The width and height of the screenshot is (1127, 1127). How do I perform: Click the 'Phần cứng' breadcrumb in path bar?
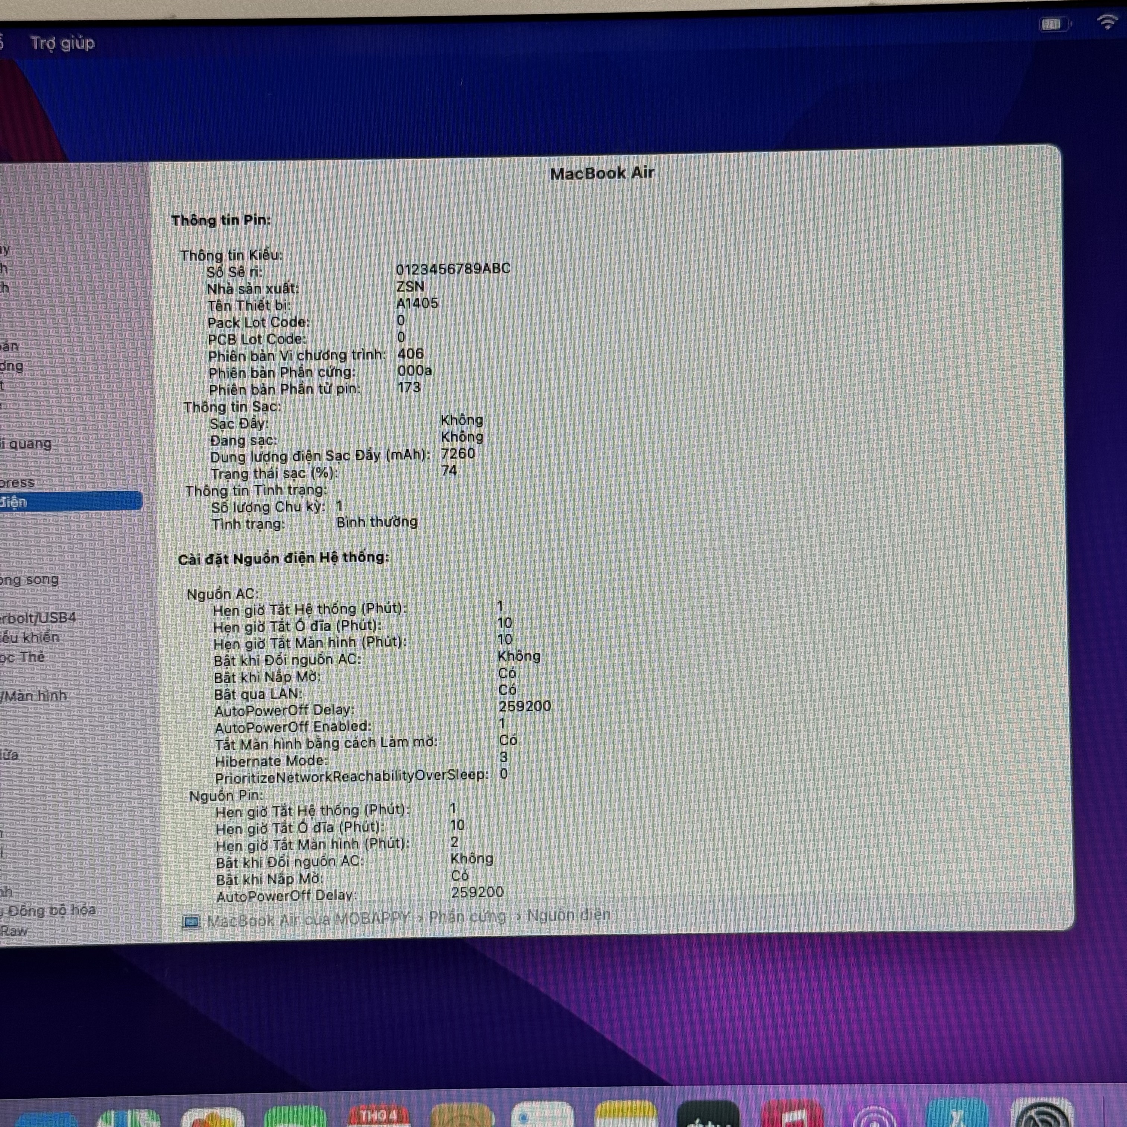tap(467, 916)
